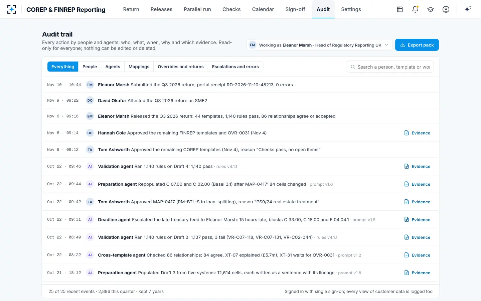Click the HC avatar beside Hannah Cole
This screenshot has width=481, height=301.
(90, 133)
